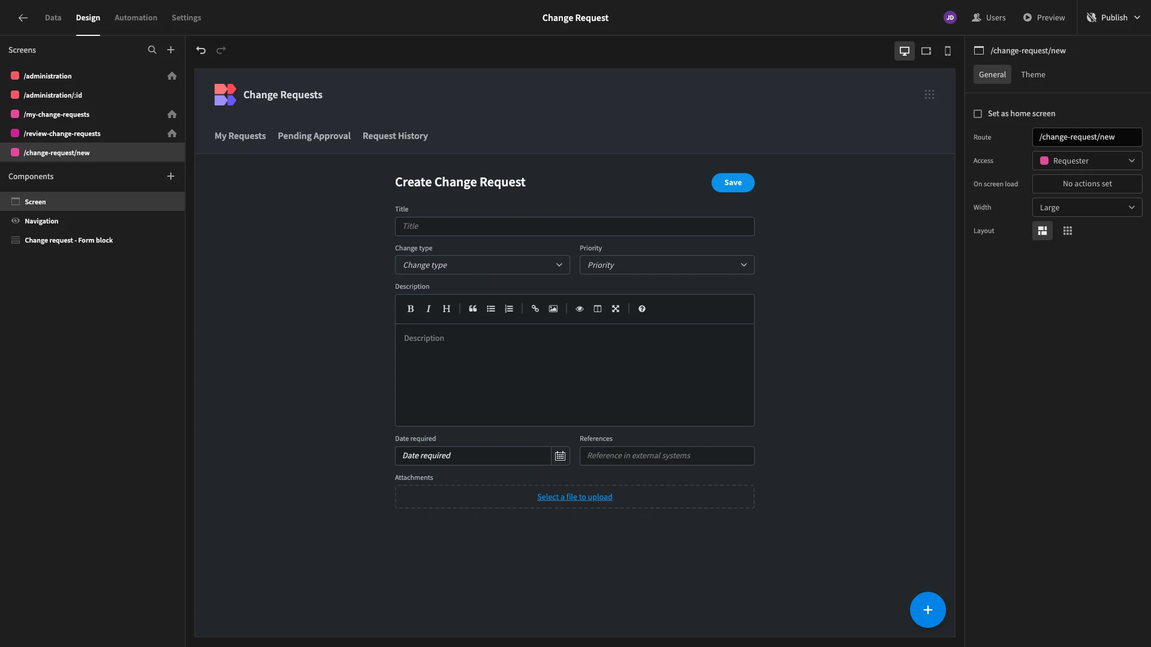Click insert image icon in Description toolbar

point(553,309)
